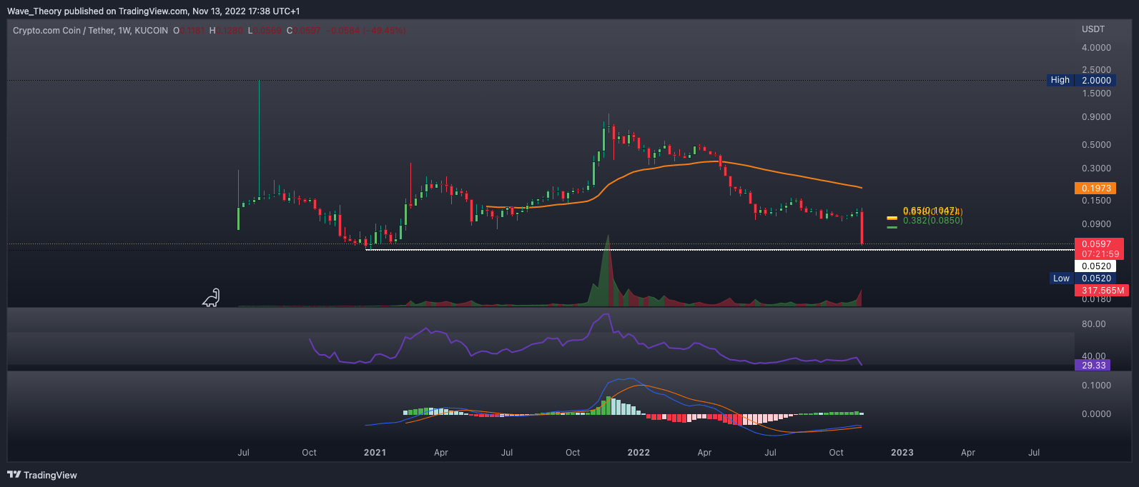Click the 2021 label on the time axis
The width and height of the screenshot is (1139, 487).
click(375, 453)
